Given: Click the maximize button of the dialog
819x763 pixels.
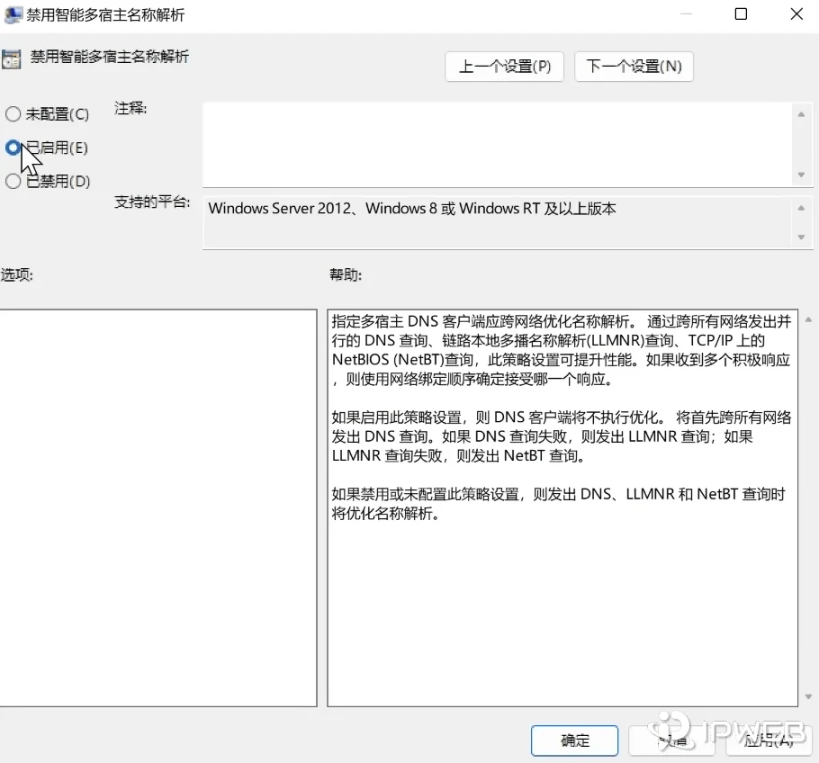Looking at the screenshot, I should 741,14.
